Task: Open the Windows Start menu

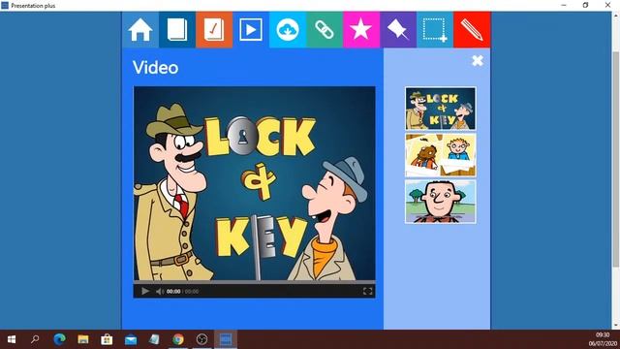Action: pos(12,339)
